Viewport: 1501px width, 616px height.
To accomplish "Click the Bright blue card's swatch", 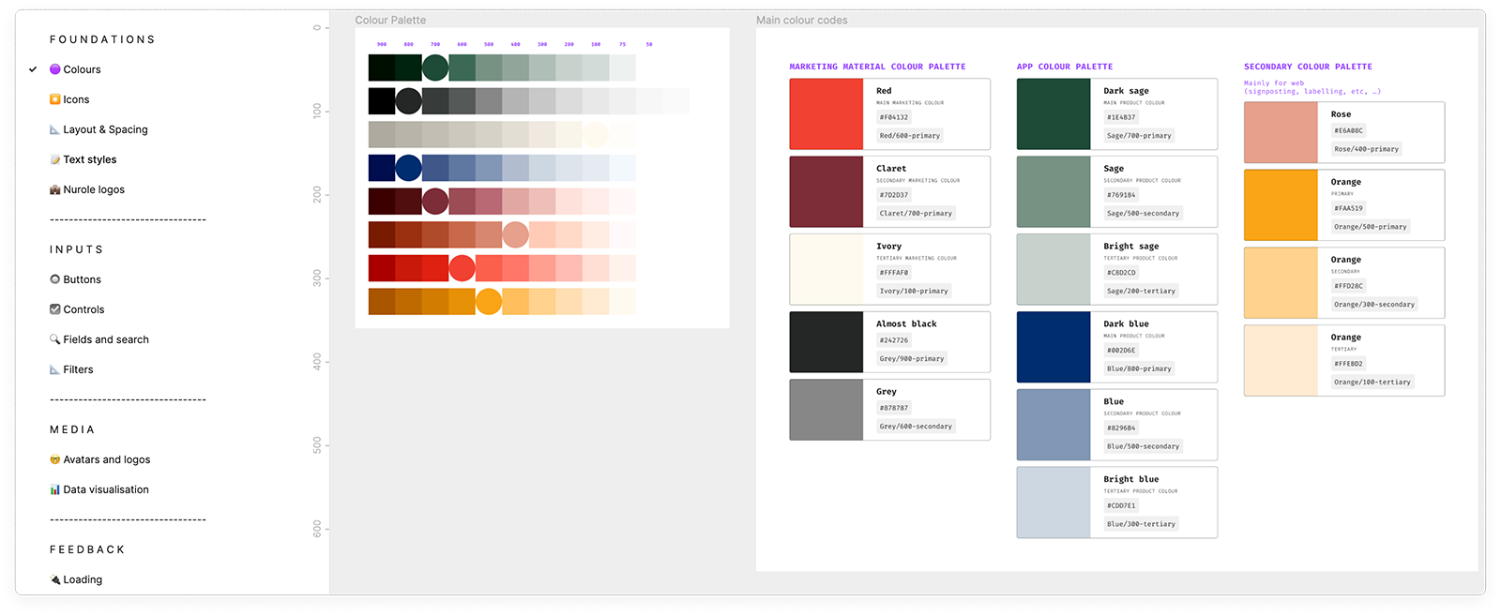I will click(x=1054, y=503).
